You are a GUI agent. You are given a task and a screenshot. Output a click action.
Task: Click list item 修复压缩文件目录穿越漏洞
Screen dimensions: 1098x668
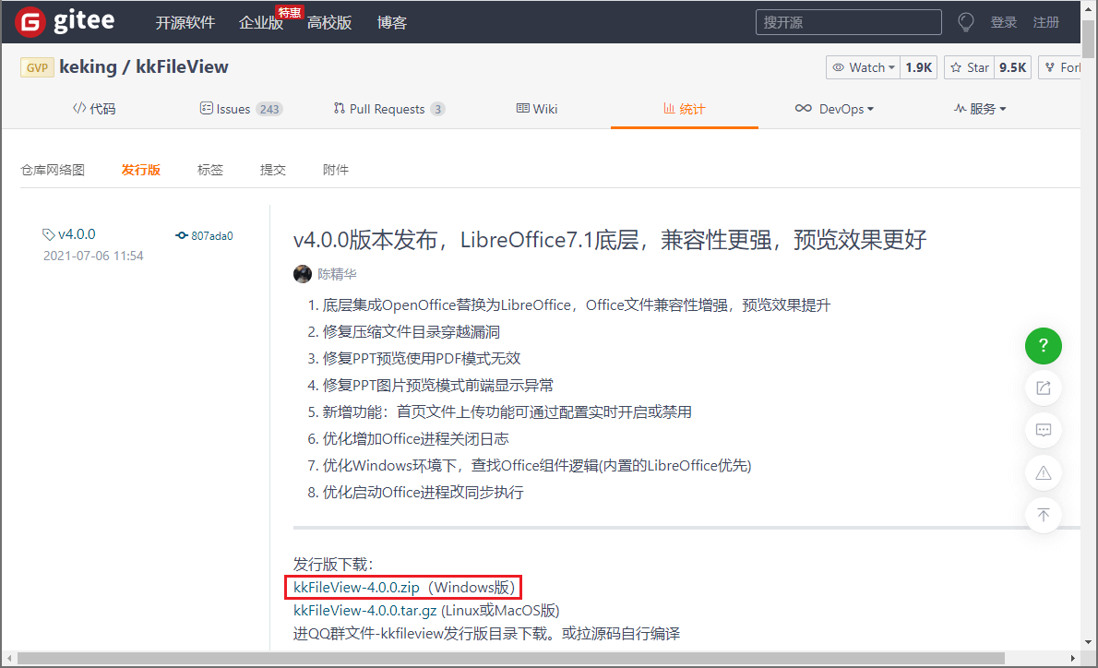411,331
